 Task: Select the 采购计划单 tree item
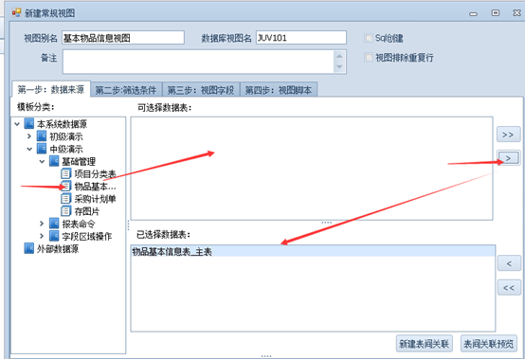(x=95, y=199)
